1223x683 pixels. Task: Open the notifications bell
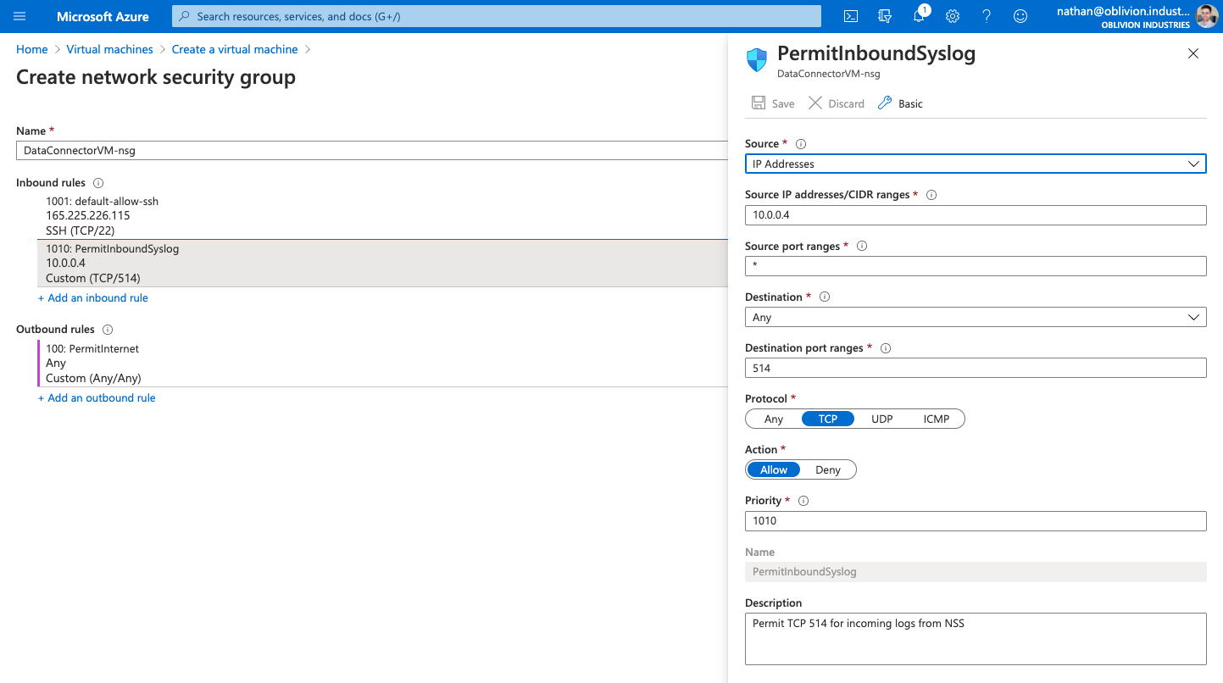[919, 16]
